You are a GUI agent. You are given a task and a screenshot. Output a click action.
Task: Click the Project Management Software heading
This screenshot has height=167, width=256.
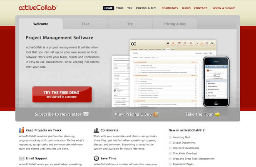click(x=60, y=38)
